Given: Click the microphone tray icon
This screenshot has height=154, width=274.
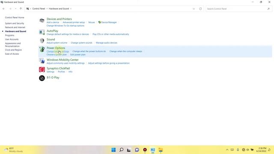Looking at the screenshot, I should 238,150.
